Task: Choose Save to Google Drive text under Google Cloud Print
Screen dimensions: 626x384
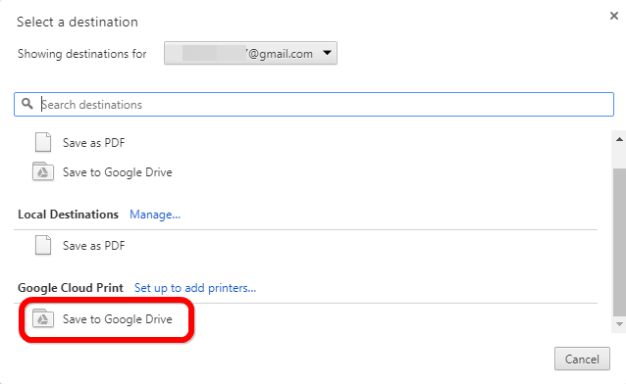Action: (118, 319)
